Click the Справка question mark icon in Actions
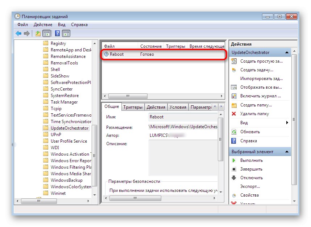The height and width of the screenshot is (227, 311). (234, 141)
